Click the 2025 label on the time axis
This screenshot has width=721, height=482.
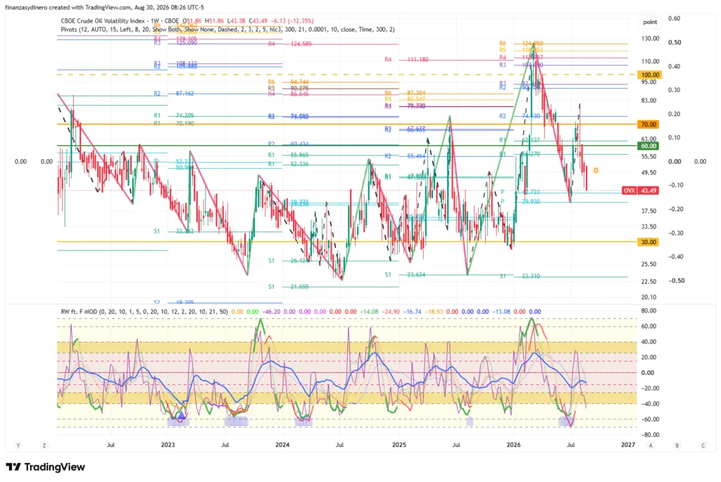pos(399,445)
